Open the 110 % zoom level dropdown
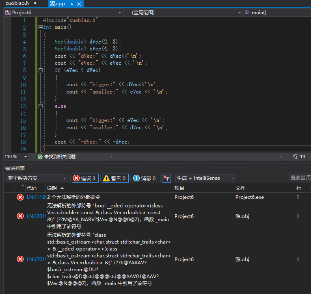The height and width of the screenshot is (294, 311). (x=26, y=157)
